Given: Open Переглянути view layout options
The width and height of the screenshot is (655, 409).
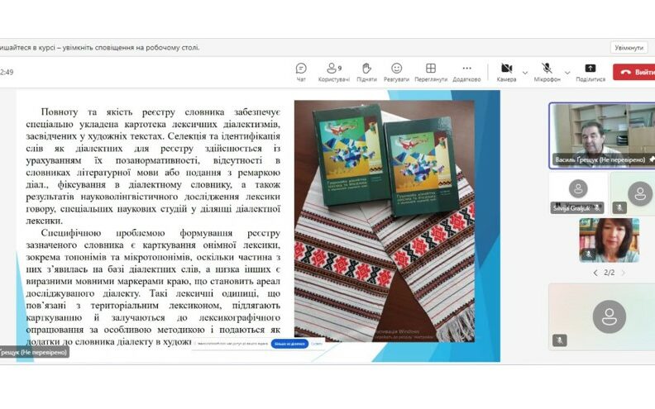Looking at the screenshot, I should 431,71.
